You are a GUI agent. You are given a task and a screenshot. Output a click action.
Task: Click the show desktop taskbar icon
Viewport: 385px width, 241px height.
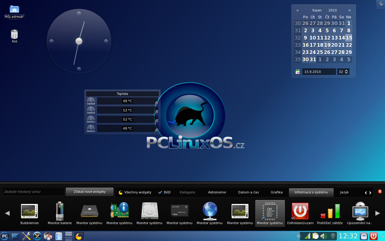[15, 236]
